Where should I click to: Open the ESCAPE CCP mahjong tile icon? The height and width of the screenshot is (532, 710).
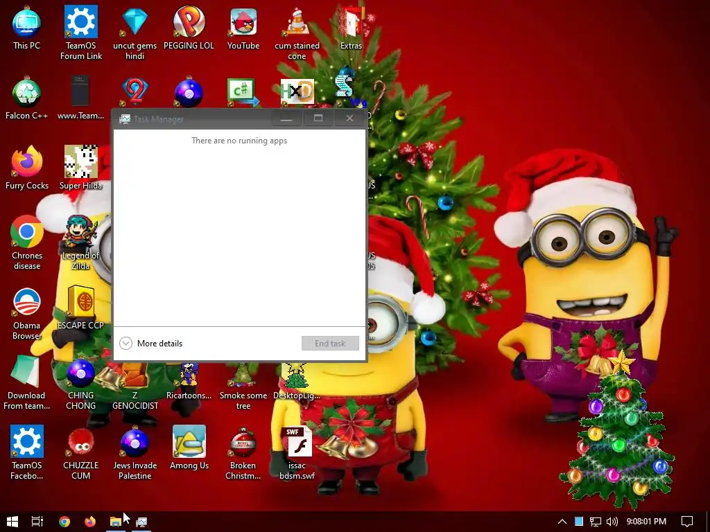tap(80, 308)
